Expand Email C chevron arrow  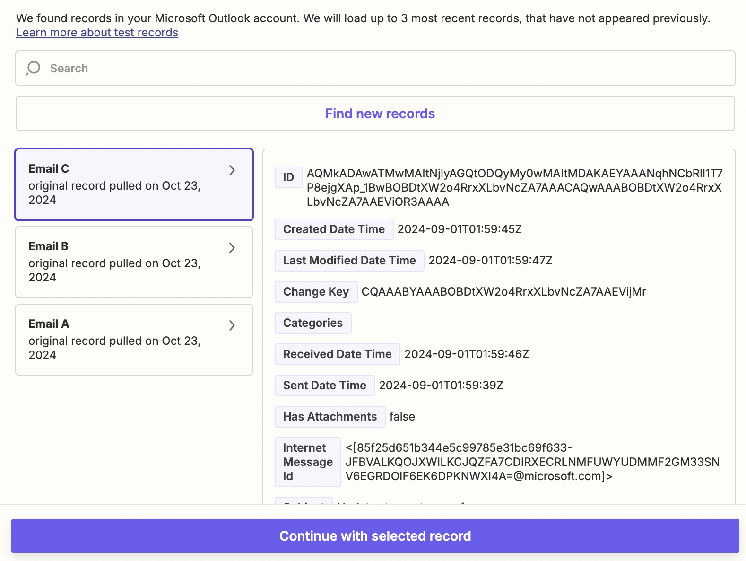click(x=232, y=170)
